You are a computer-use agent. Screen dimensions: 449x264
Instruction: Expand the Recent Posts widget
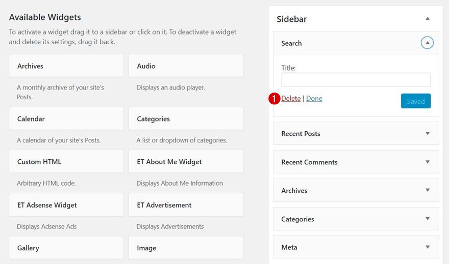click(428, 134)
